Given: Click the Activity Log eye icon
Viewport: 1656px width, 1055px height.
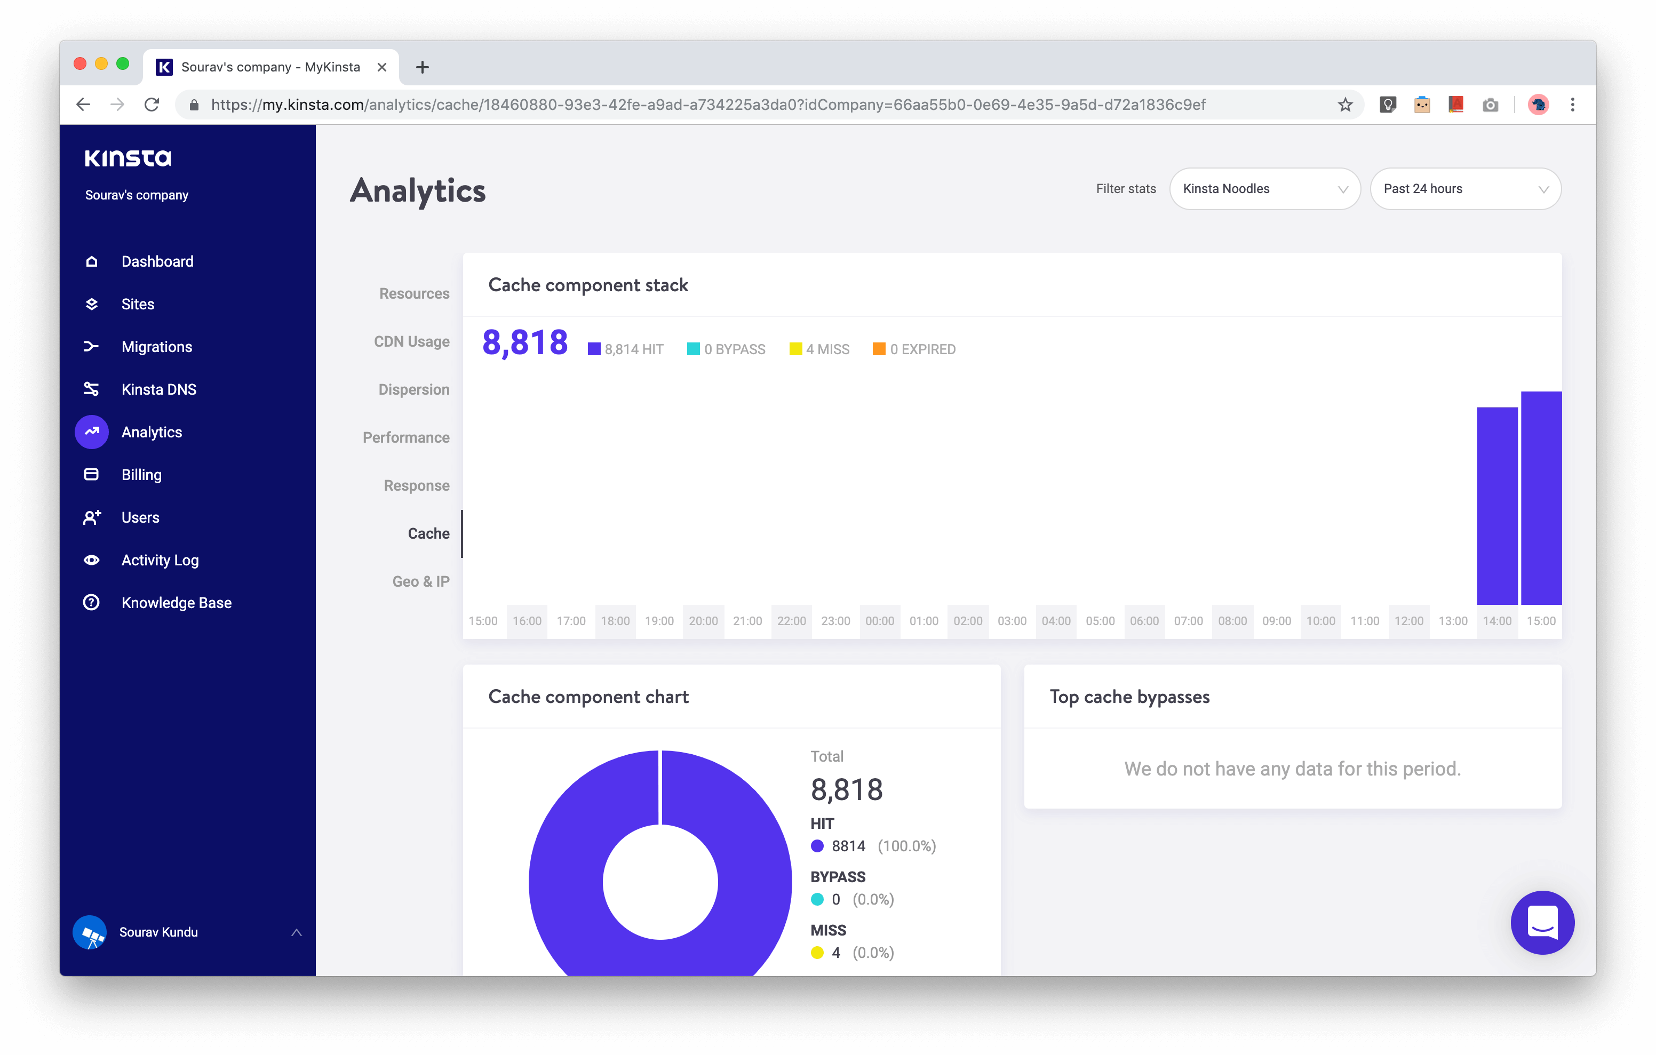Looking at the screenshot, I should 91,559.
